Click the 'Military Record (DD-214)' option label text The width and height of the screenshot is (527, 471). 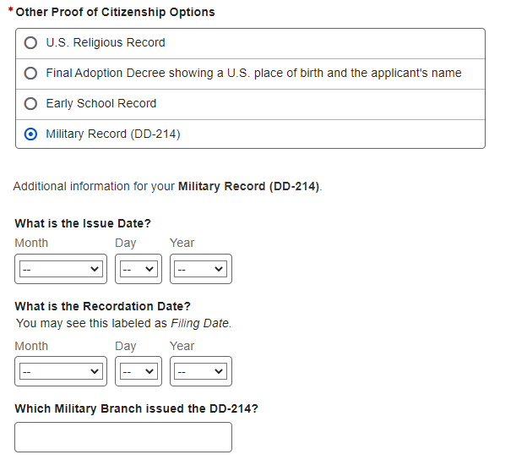pos(113,134)
